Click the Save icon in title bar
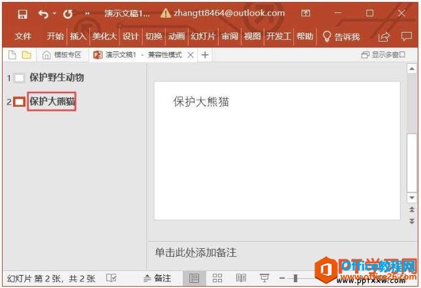Image resolution: width=421 pixels, height=288 pixels. [23, 14]
